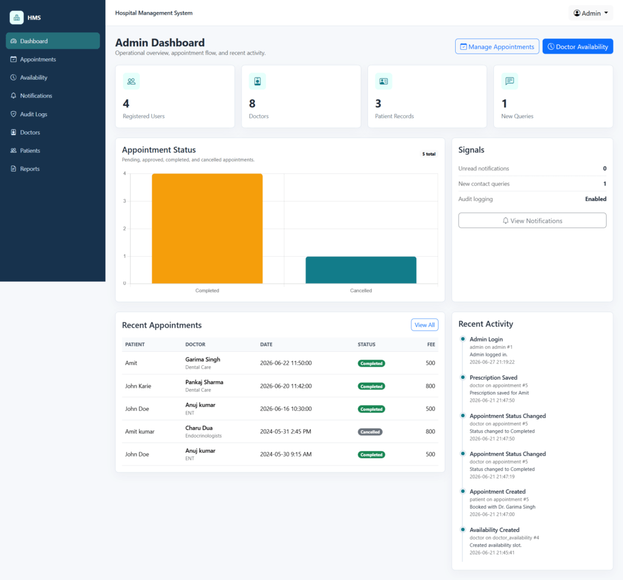The image size is (623, 580).
Task: Click the '5 total' badge
Action: (x=429, y=154)
